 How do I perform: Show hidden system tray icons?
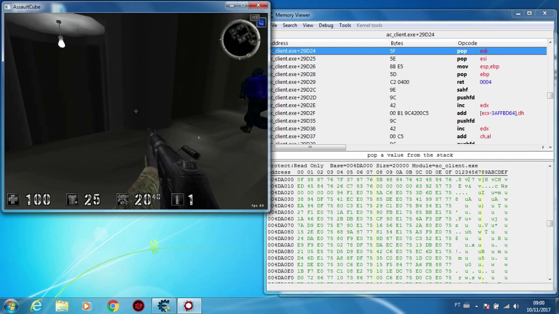pyautogui.click(x=476, y=306)
